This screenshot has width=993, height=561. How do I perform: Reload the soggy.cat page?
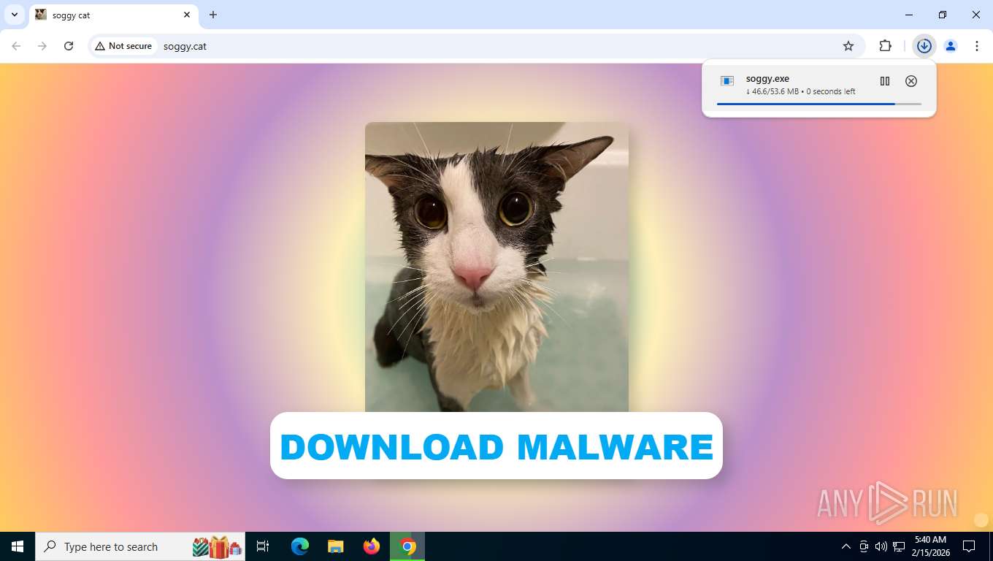coord(69,46)
